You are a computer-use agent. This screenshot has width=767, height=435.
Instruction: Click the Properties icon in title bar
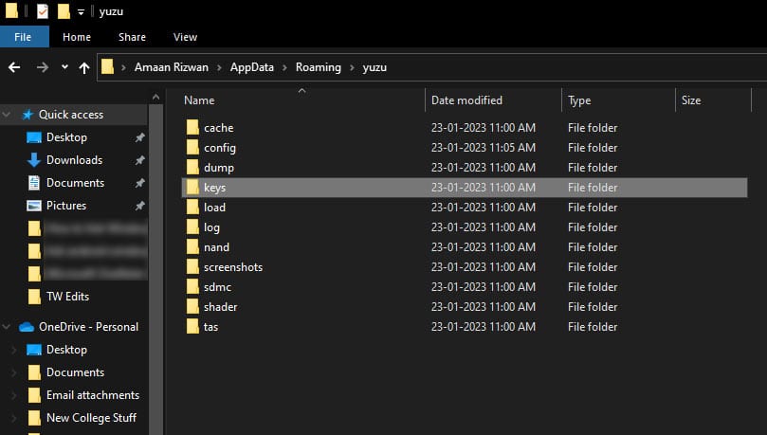[x=43, y=11]
